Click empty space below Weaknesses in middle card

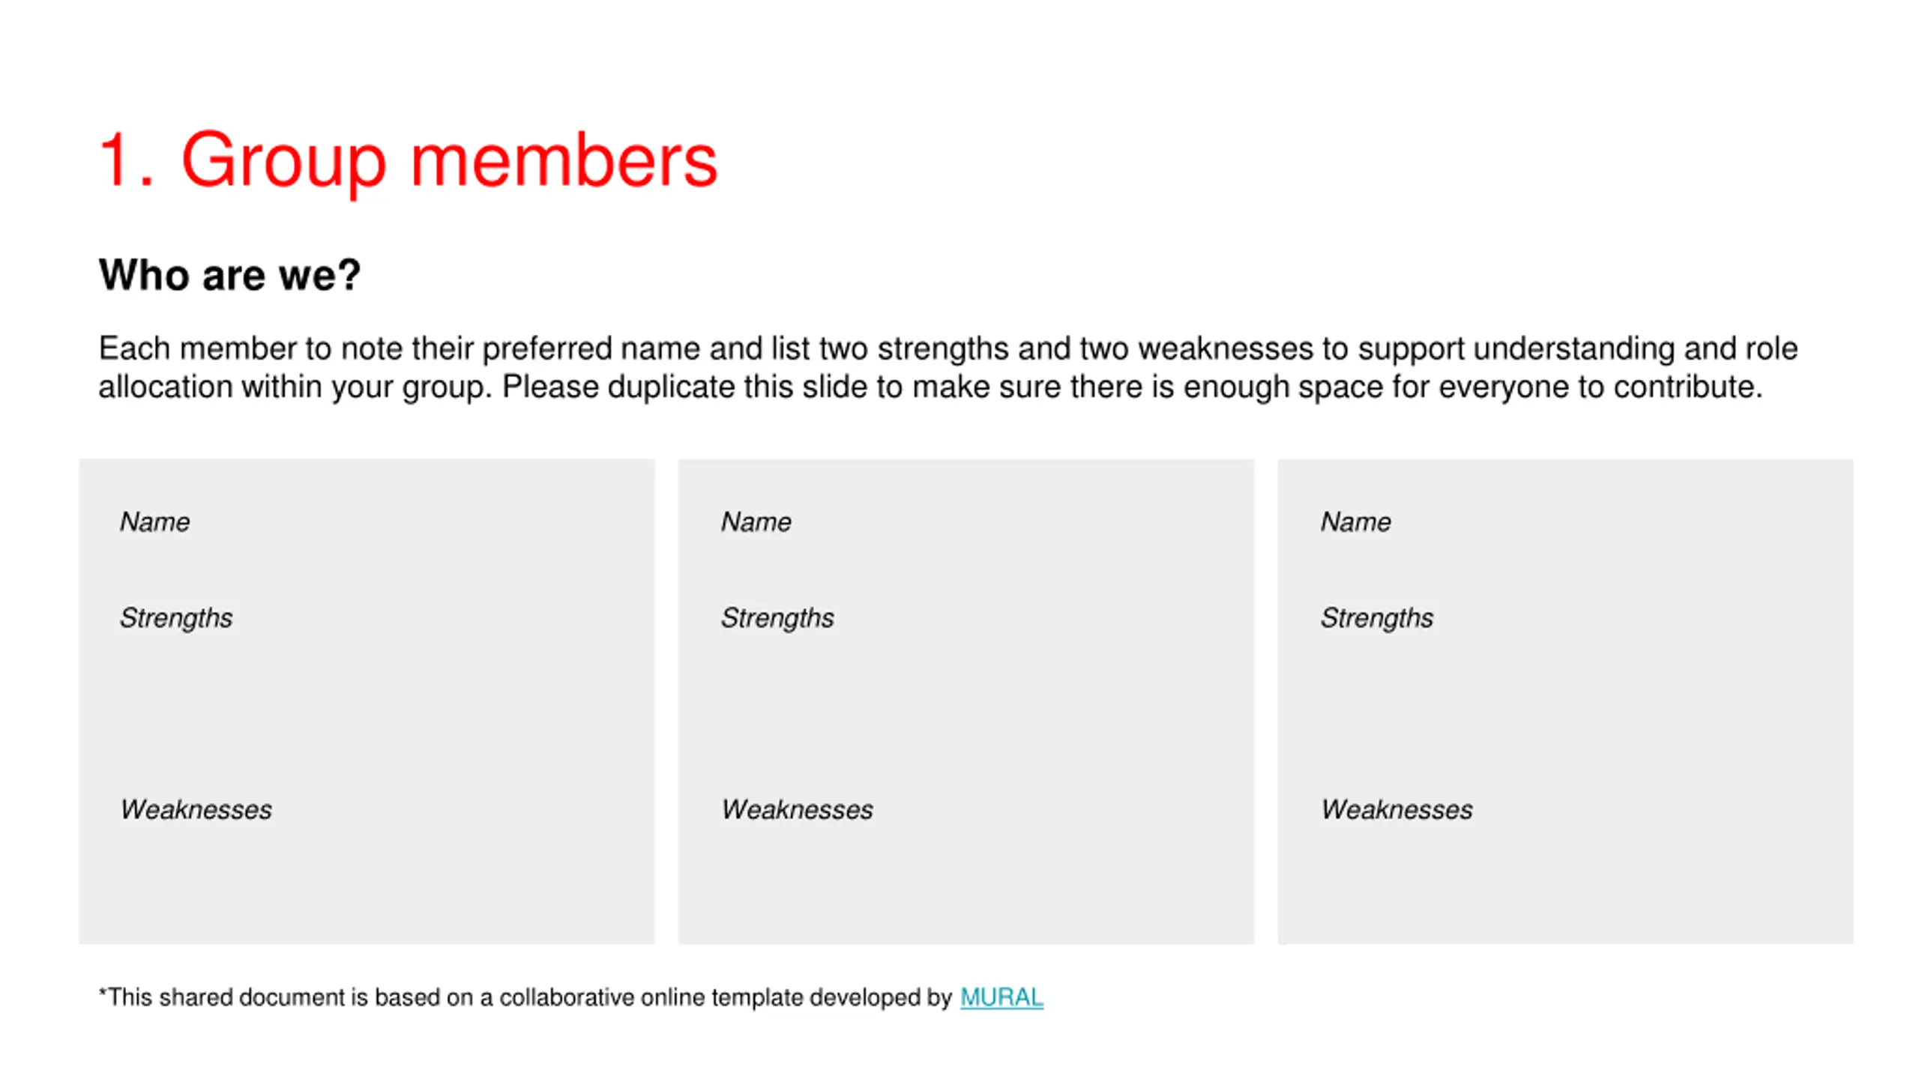click(x=965, y=884)
